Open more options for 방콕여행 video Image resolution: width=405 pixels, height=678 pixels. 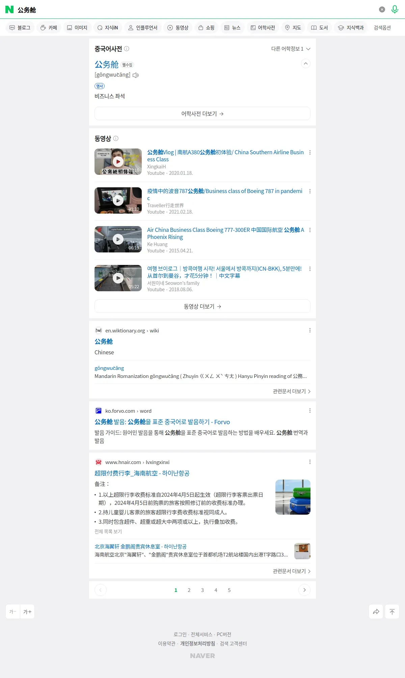(x=310, y=269)
